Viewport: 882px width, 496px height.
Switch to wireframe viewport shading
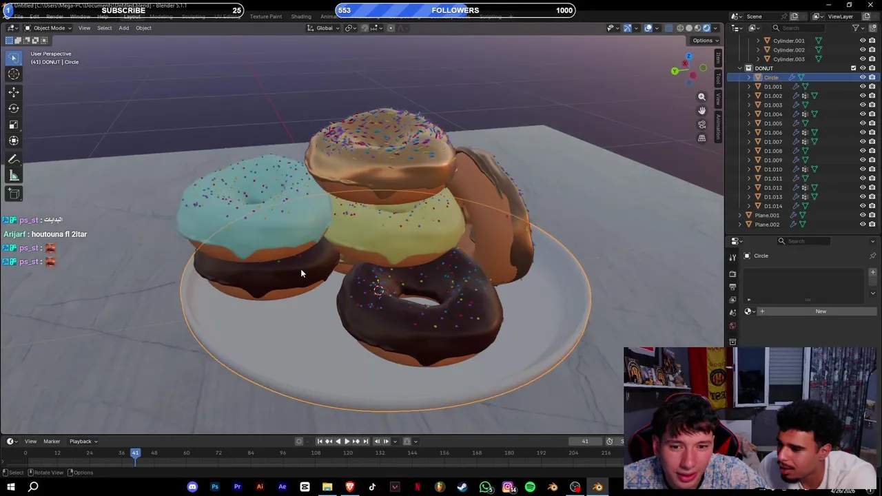tap(680, 28)
